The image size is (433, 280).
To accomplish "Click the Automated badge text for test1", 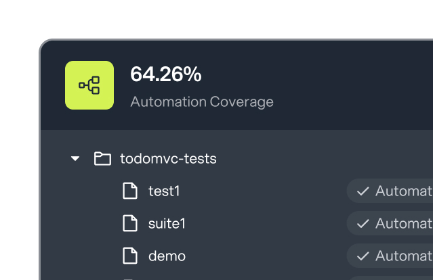I will pyautogui.click(x=404, y=191).
